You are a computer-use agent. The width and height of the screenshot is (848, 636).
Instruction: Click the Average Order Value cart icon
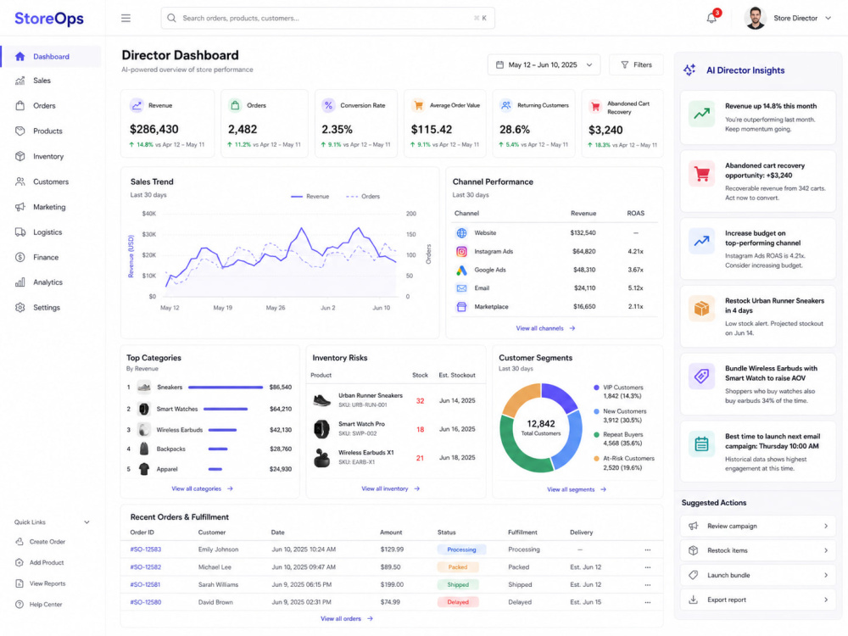(x=418, y=105)
